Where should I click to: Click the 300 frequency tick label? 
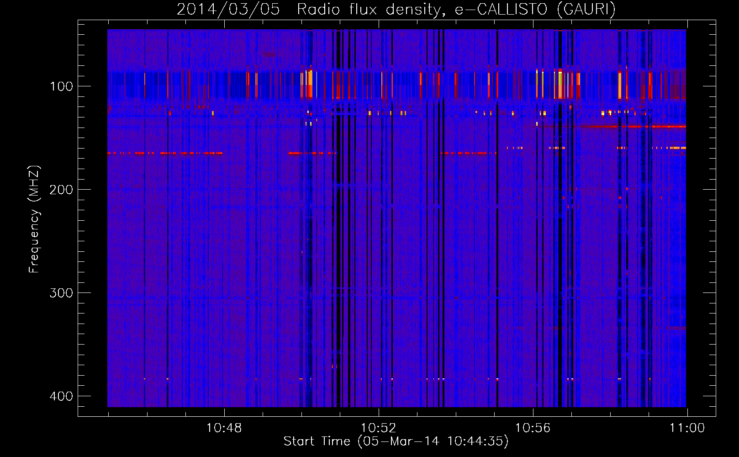coord(61,293)
